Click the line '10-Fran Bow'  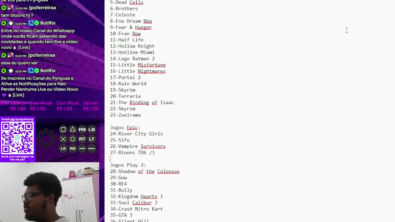click(125, 34)
